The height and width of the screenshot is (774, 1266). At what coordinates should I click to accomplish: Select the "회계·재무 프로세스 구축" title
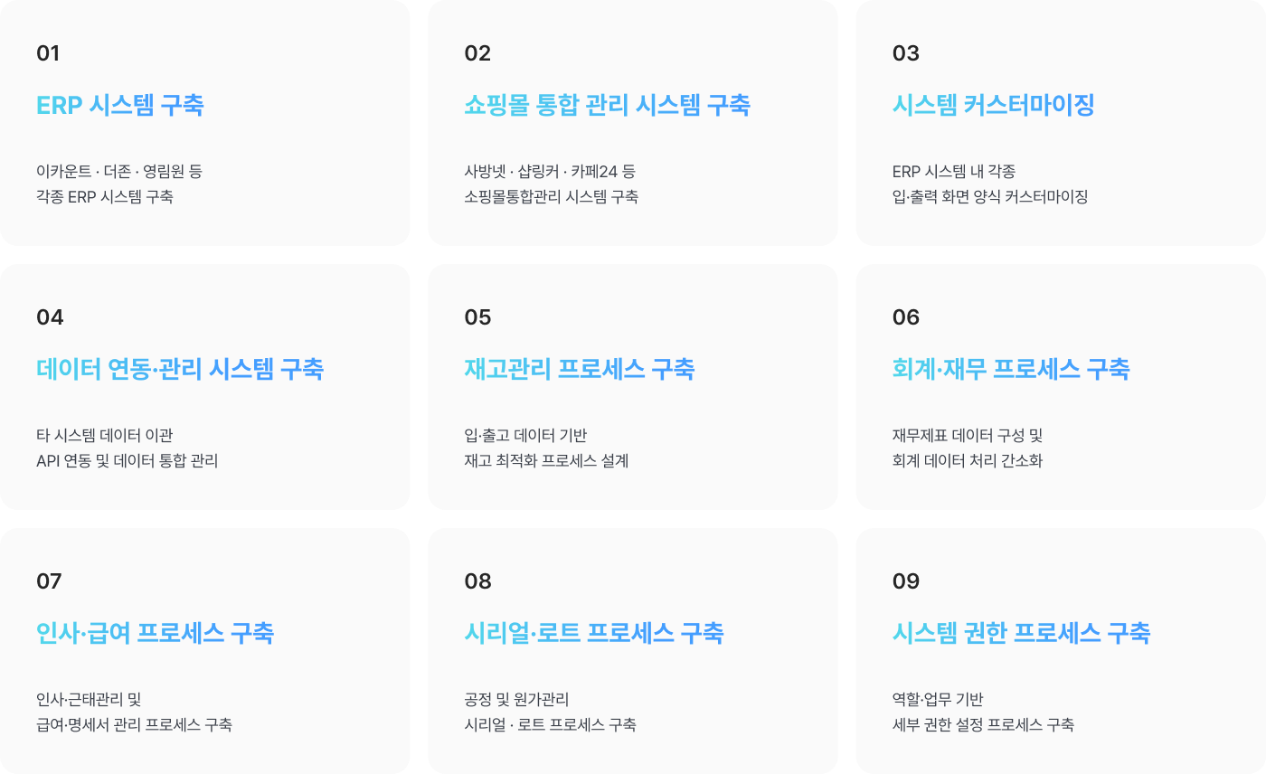coord(1010,369)
